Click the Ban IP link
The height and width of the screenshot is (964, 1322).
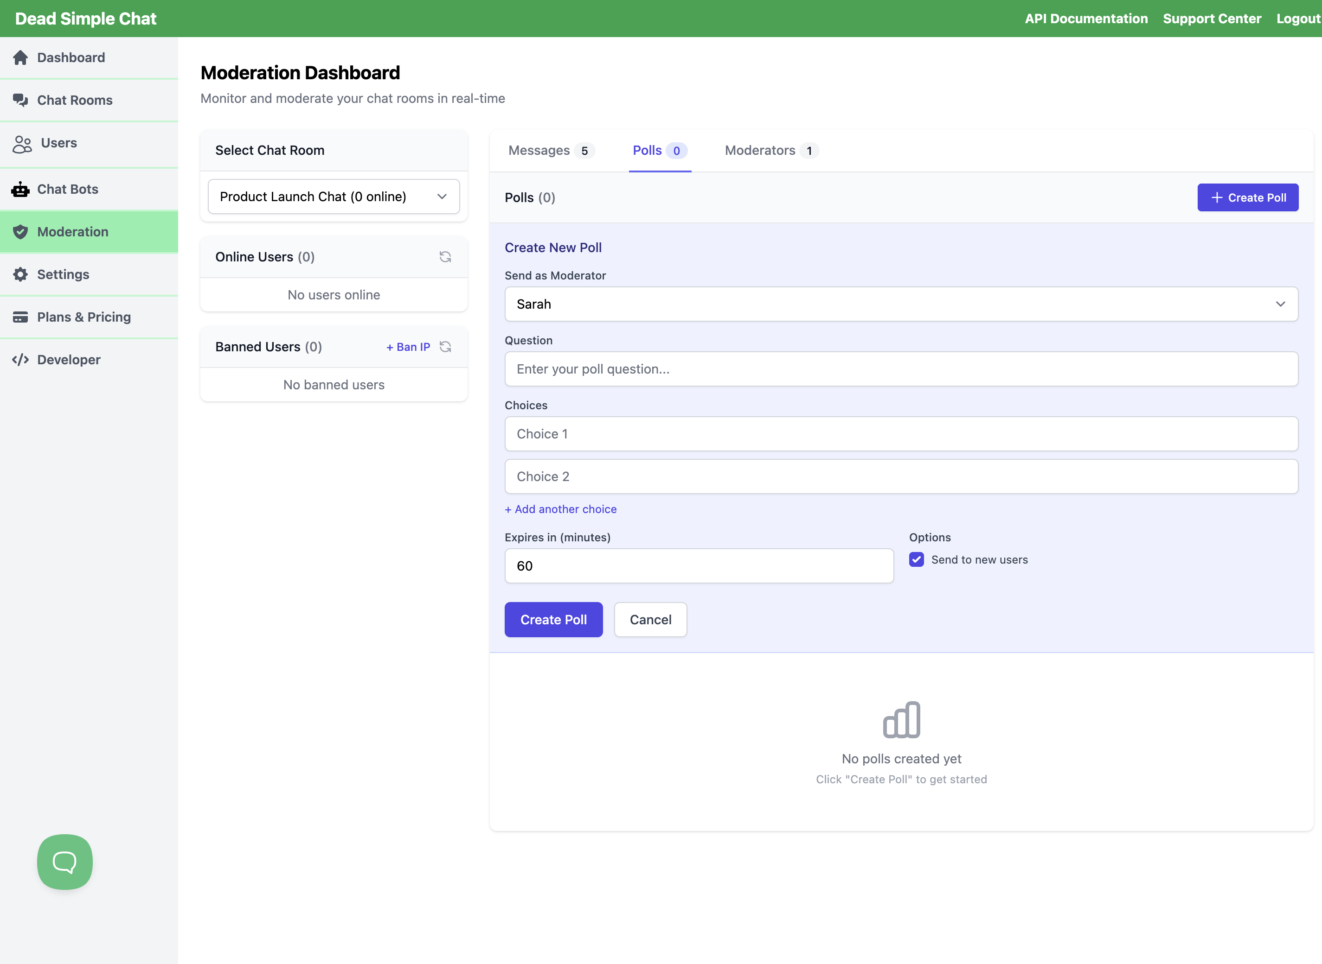pyautogui.click(x=408, y=347)
